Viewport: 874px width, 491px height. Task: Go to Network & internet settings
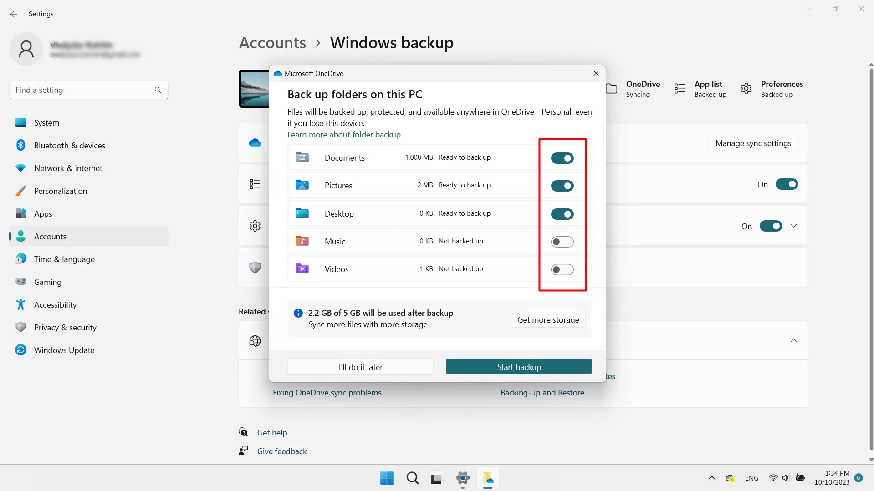[89, 168]
